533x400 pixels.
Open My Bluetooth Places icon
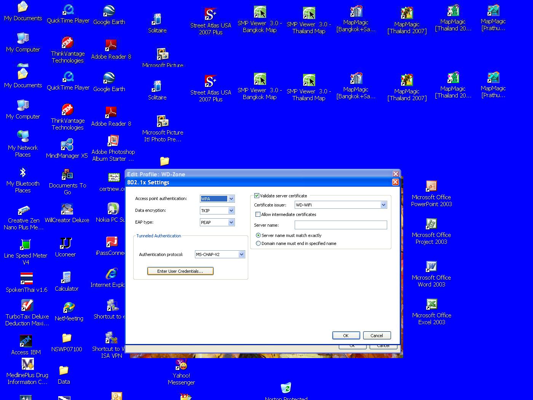pos(23,173)
